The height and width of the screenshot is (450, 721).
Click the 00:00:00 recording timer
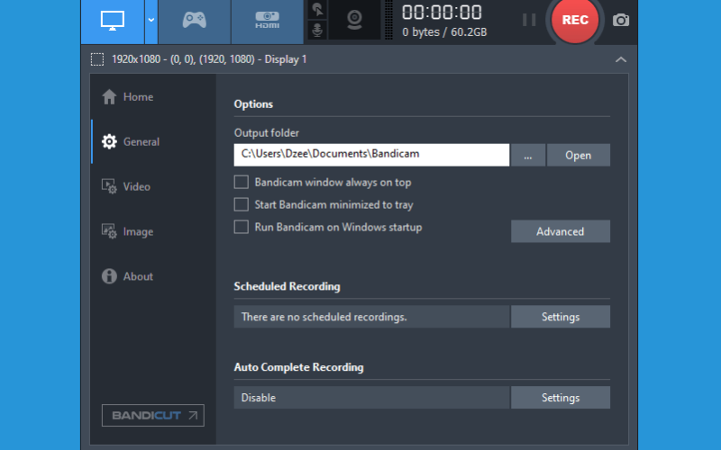point(442,13)
